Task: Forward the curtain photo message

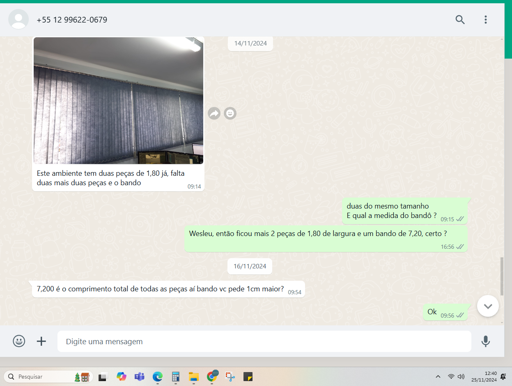Action: (214, 114)
